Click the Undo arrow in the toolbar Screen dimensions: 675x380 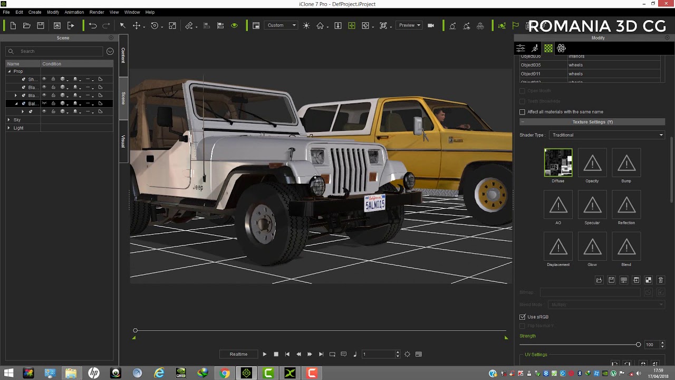coord(93,25)
